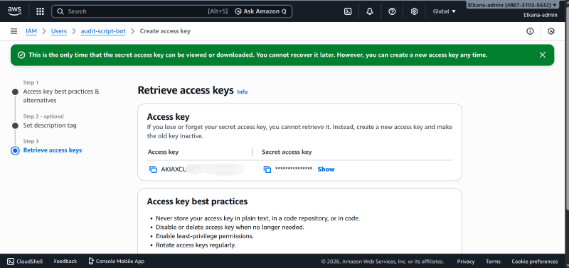Launch CloudShell from top bar icon
569x268 pixels.
pyautogui.click(x=348, y=11)
